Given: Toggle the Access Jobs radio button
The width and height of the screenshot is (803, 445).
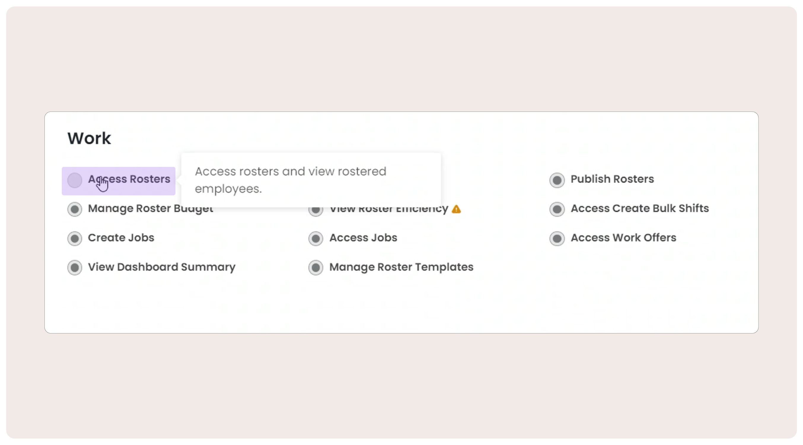Looking at the screenshot, I should 316,239.
